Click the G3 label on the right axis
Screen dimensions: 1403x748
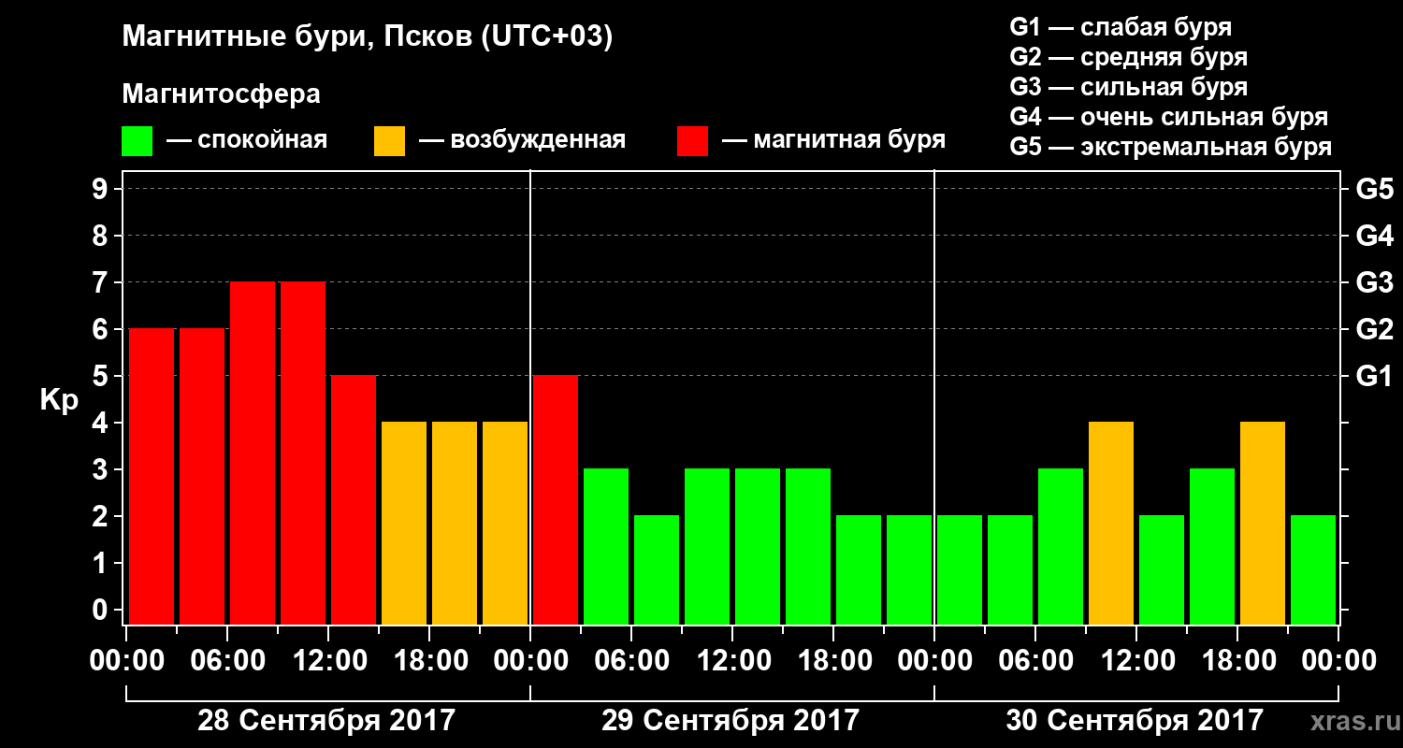[x=1374, y=283]
